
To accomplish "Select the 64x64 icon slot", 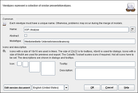I will pos(48,68).
